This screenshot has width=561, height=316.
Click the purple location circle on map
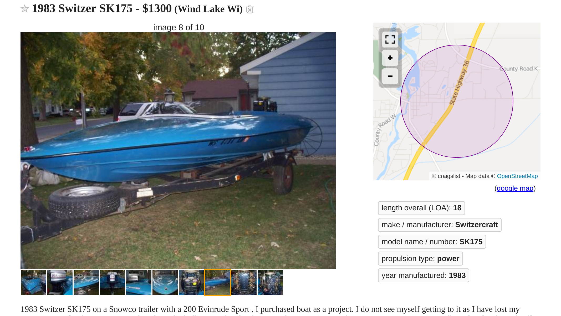[457, 101]
